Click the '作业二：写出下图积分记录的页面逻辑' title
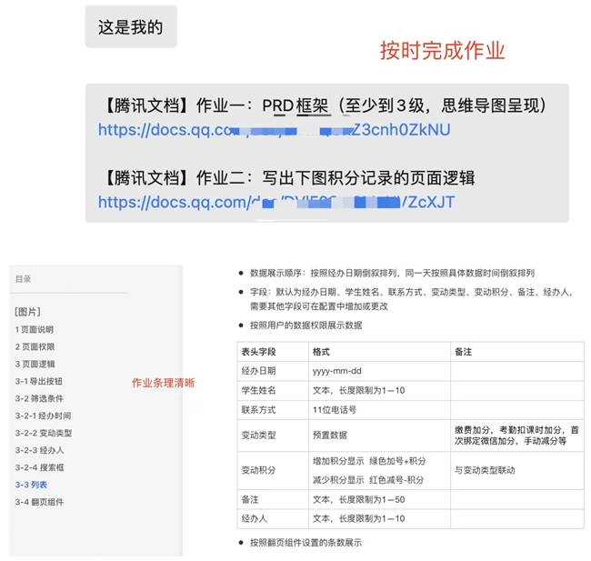Image resolution: width=591 pixels, height=561 pixels. pyautogui.click(x=289, y=178)
